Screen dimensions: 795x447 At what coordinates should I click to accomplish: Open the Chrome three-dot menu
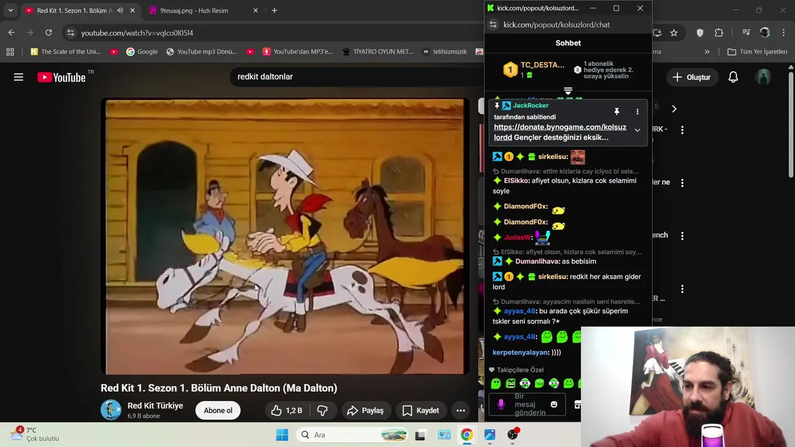(783, 33)
